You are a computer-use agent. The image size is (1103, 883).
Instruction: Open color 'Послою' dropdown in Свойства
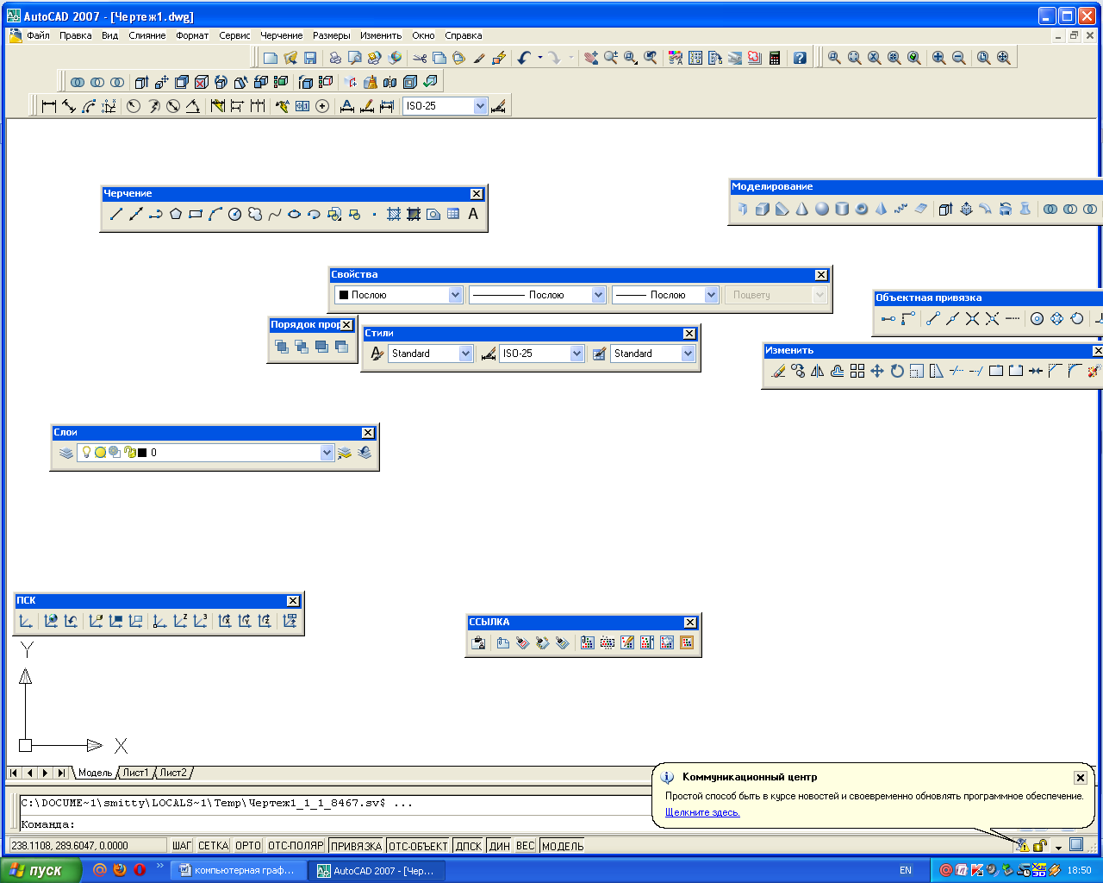456,295
